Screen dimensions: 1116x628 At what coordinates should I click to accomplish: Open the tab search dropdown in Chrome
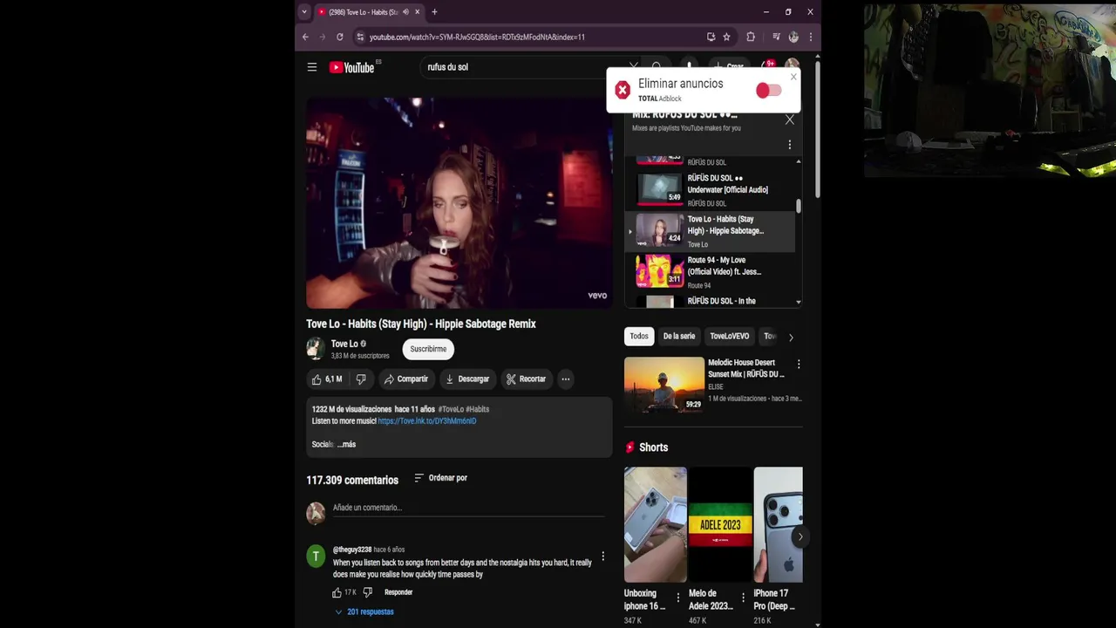[x=303, y=12]
